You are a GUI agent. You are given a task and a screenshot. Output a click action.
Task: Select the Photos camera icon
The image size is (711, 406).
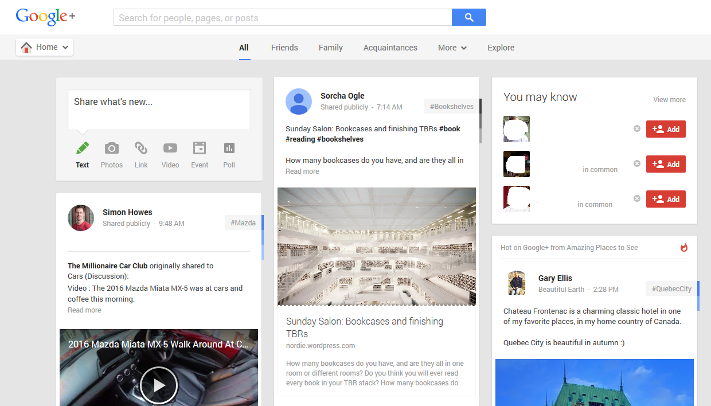tap(111, 149)
